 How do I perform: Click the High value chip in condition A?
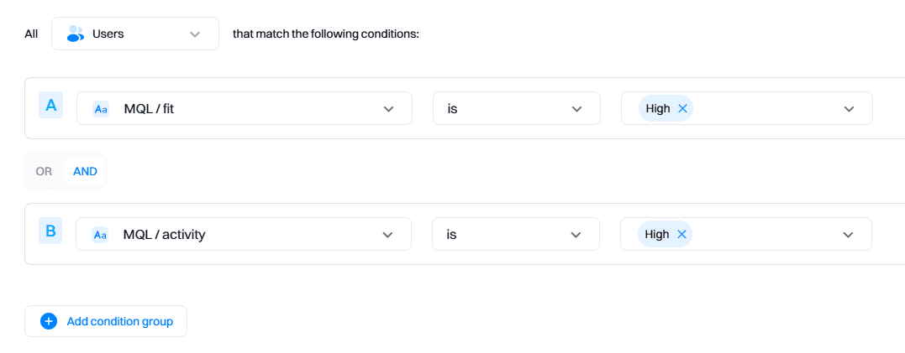[658, 109]
